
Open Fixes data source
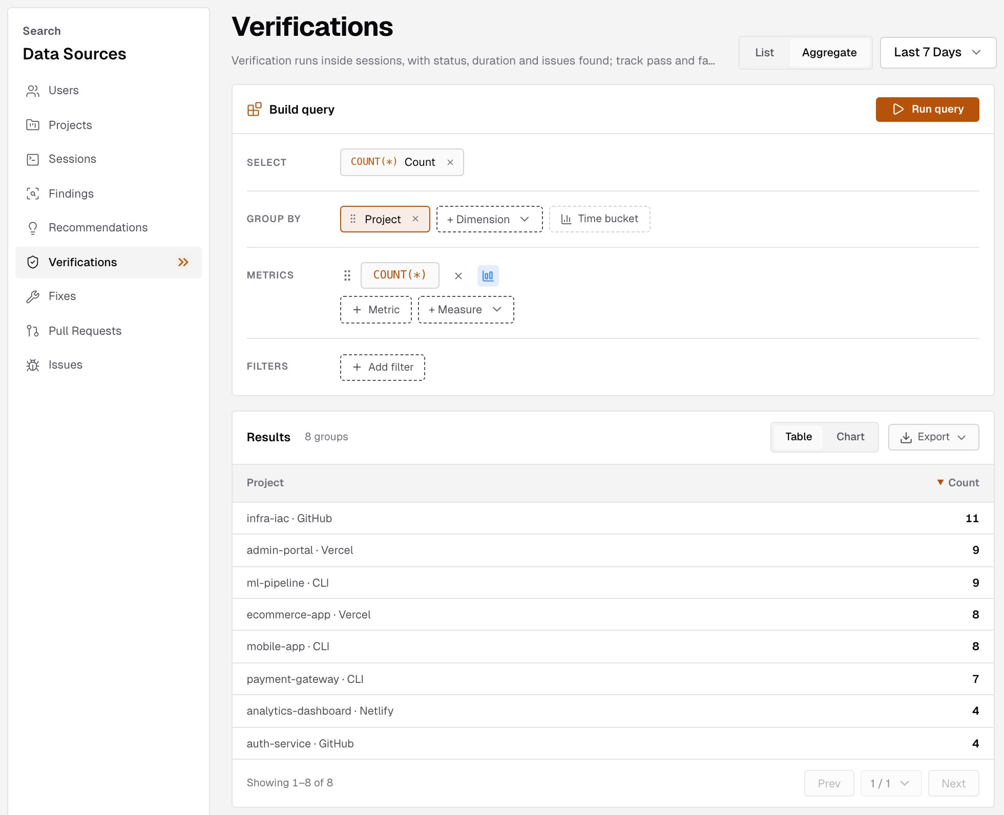pyautogui.click(x=109, y=296)
